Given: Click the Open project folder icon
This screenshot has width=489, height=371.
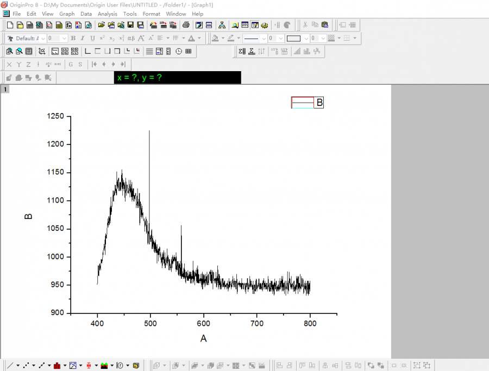Looking at the screenshot, I should 102,25.
